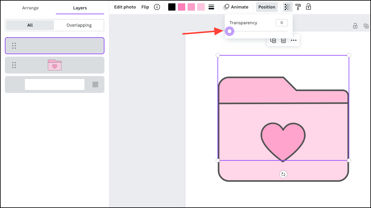Switch to the Layers tab
The width and height of the screenshot is (371, 208).
[80, 8]
